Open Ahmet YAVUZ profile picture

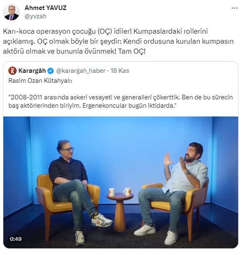(11, 12)
